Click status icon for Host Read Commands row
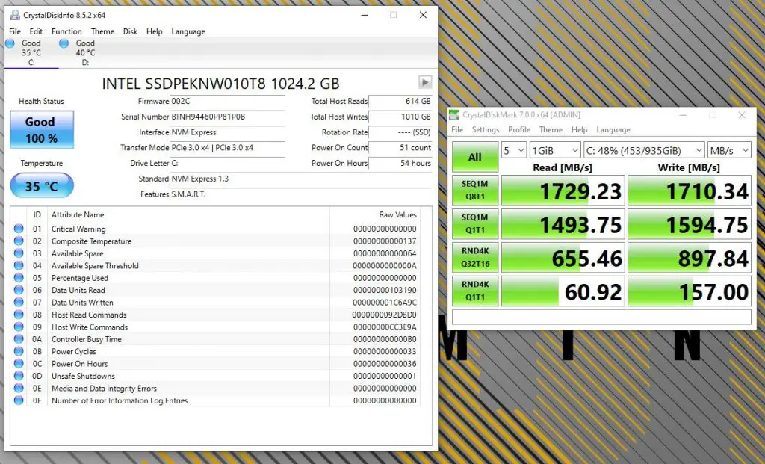 [19, 315]
